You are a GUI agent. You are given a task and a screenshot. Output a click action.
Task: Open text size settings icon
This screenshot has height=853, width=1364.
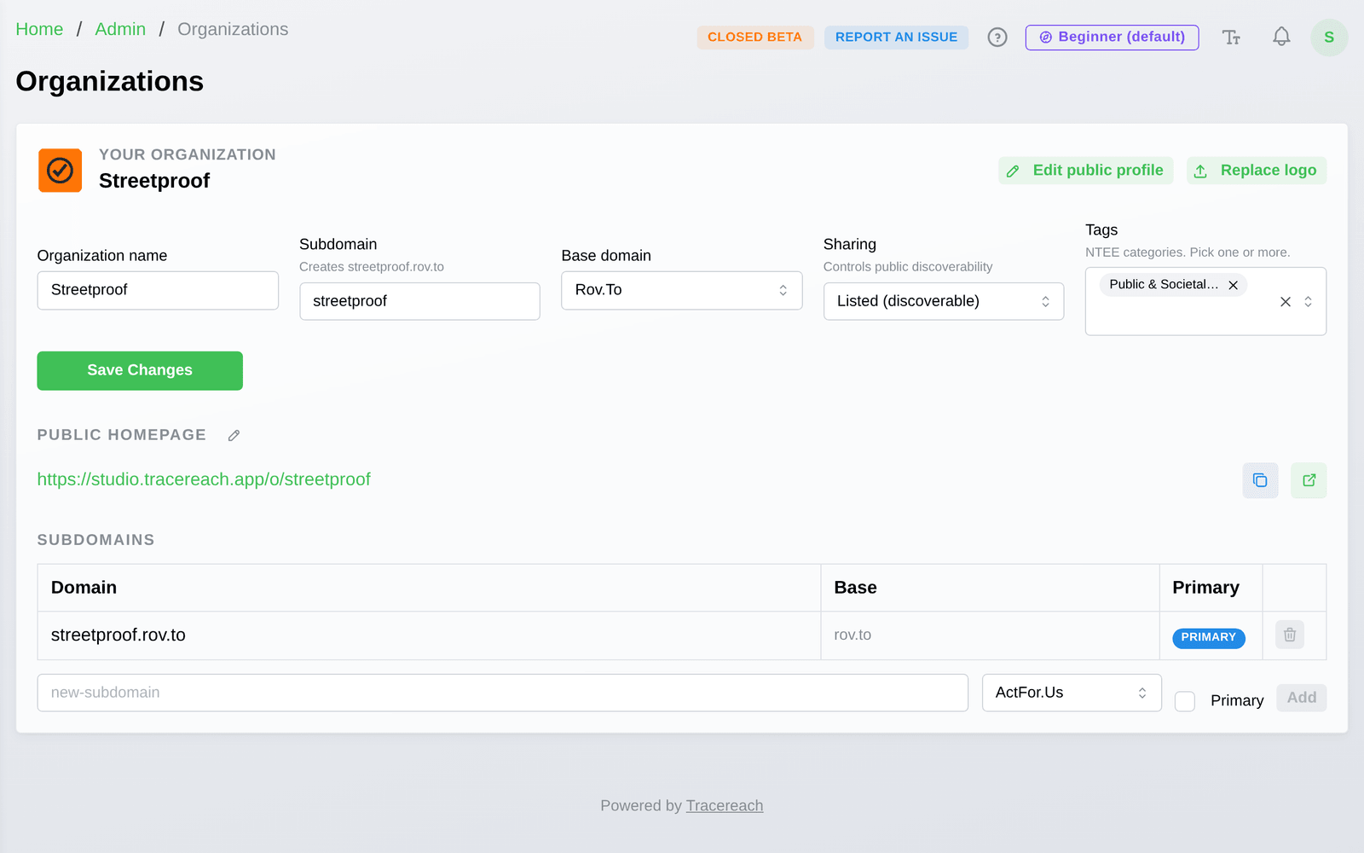[x=1231, y=38]
